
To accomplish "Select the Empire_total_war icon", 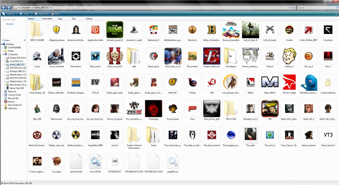I will (x=212, y=56).
